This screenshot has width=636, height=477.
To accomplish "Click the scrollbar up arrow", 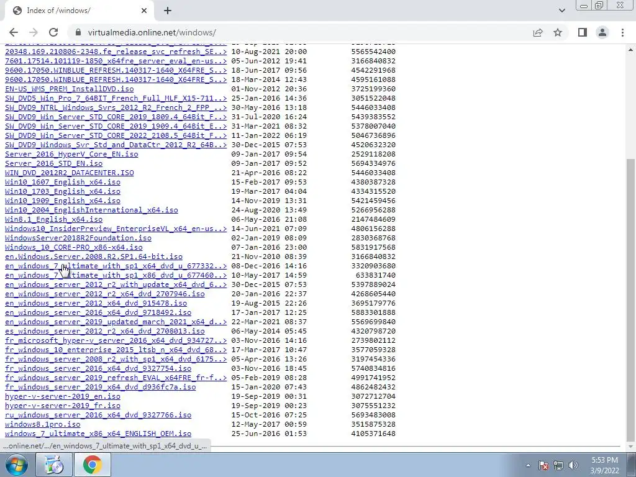I will point(630,50).
